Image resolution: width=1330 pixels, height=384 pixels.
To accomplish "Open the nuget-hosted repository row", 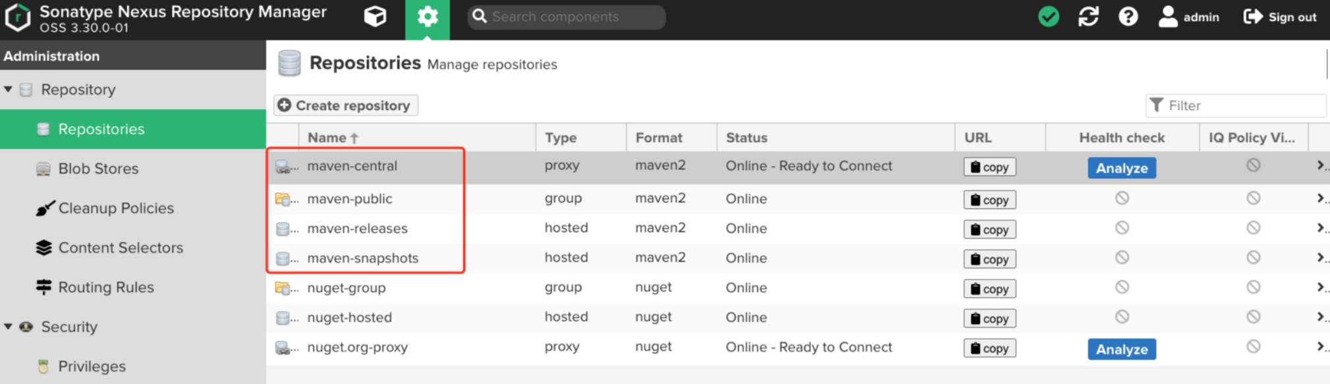I will point(798,317).
